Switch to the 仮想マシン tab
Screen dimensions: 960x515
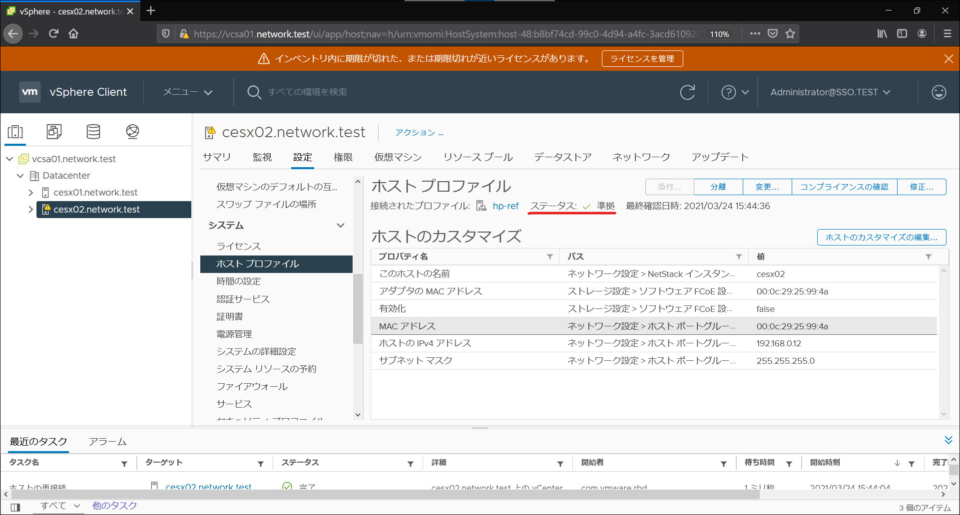[398, 157]
